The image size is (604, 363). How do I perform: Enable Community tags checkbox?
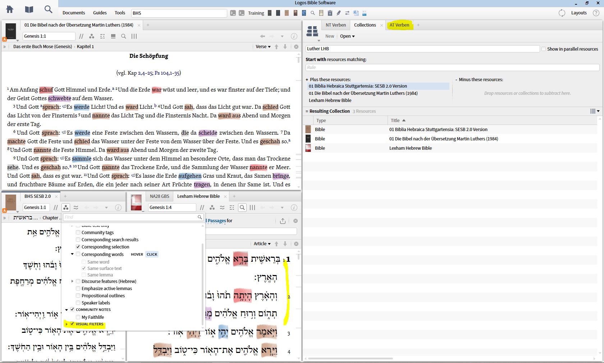pos(78,233)
